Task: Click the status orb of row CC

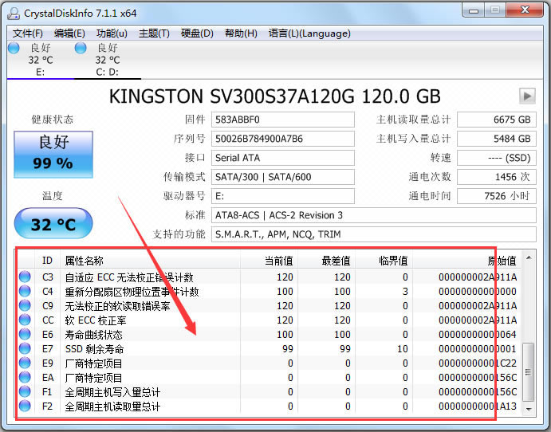Action: [x=26, y=320]
